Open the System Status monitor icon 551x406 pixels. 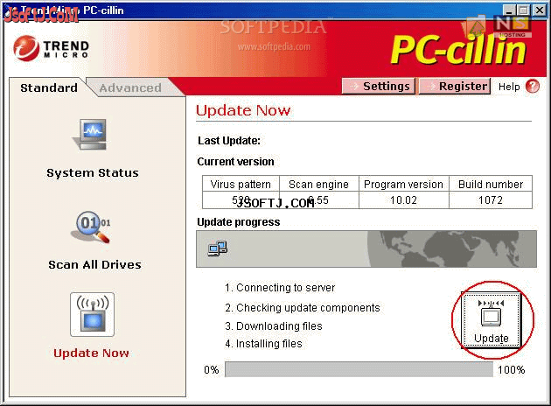click(x=90, y=135)
